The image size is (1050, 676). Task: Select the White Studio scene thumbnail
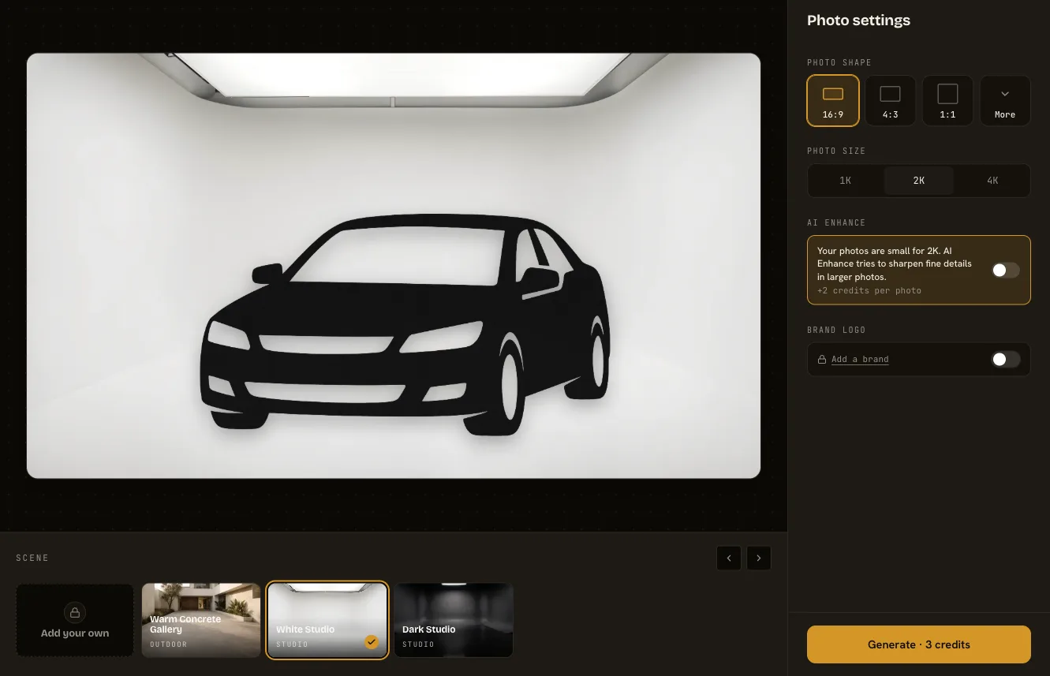(x=327, y=621)
